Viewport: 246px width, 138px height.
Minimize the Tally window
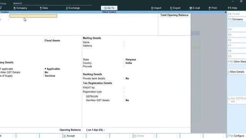point(233,1)
